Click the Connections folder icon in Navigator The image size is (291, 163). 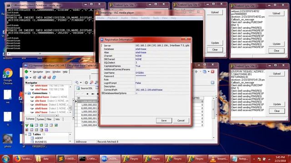[x=29, y=93]
